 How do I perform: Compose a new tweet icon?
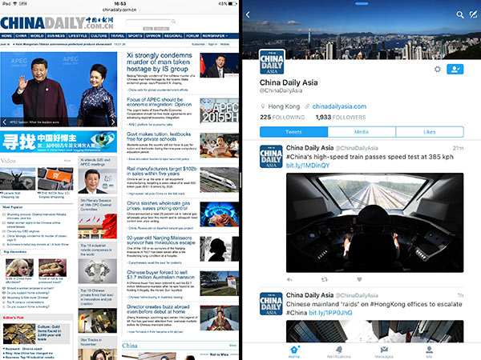[473, 14]
